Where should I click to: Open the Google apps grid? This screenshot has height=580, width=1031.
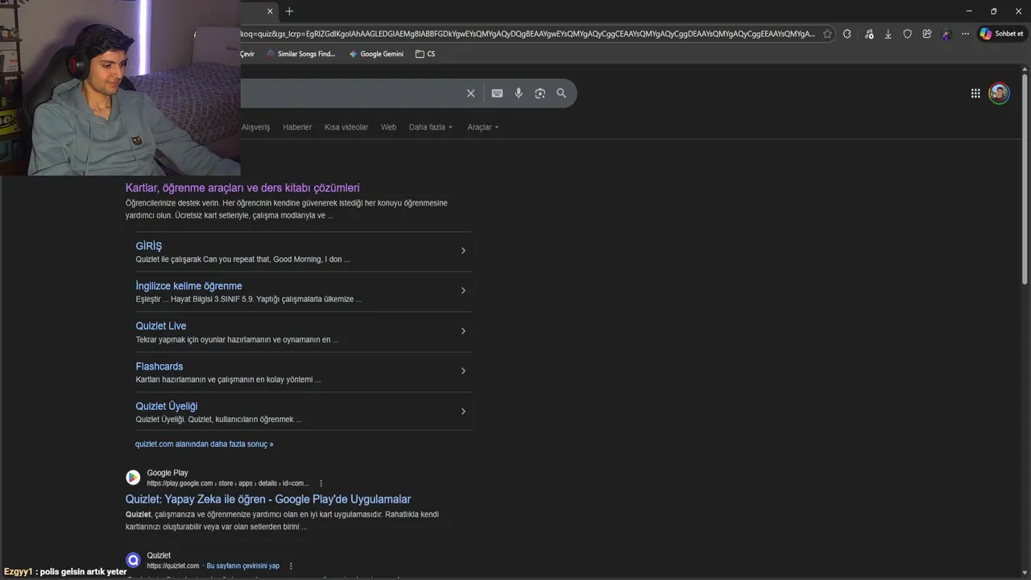tap(975, 93)
